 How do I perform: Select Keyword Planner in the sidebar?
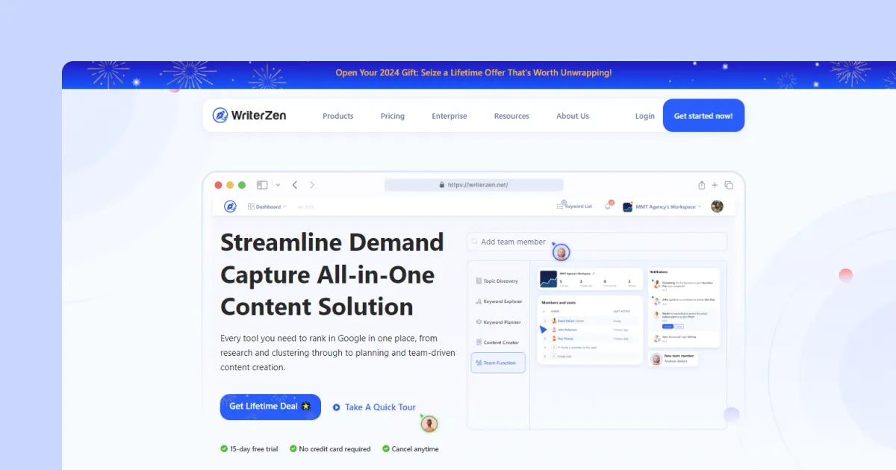(x=498, y=322)
